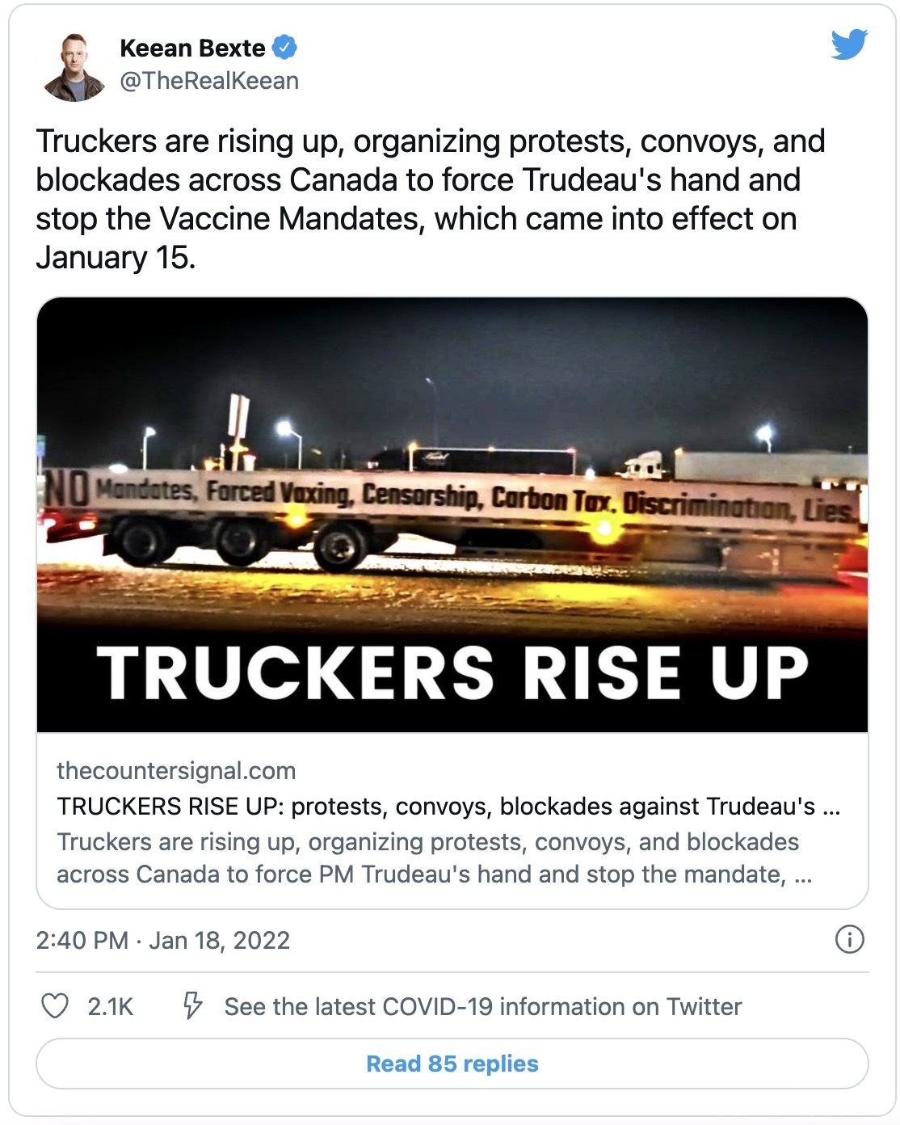Like the tweet with the heart icon
This screenshot has width=900, height=1125.
click(x=55, y=1006)
